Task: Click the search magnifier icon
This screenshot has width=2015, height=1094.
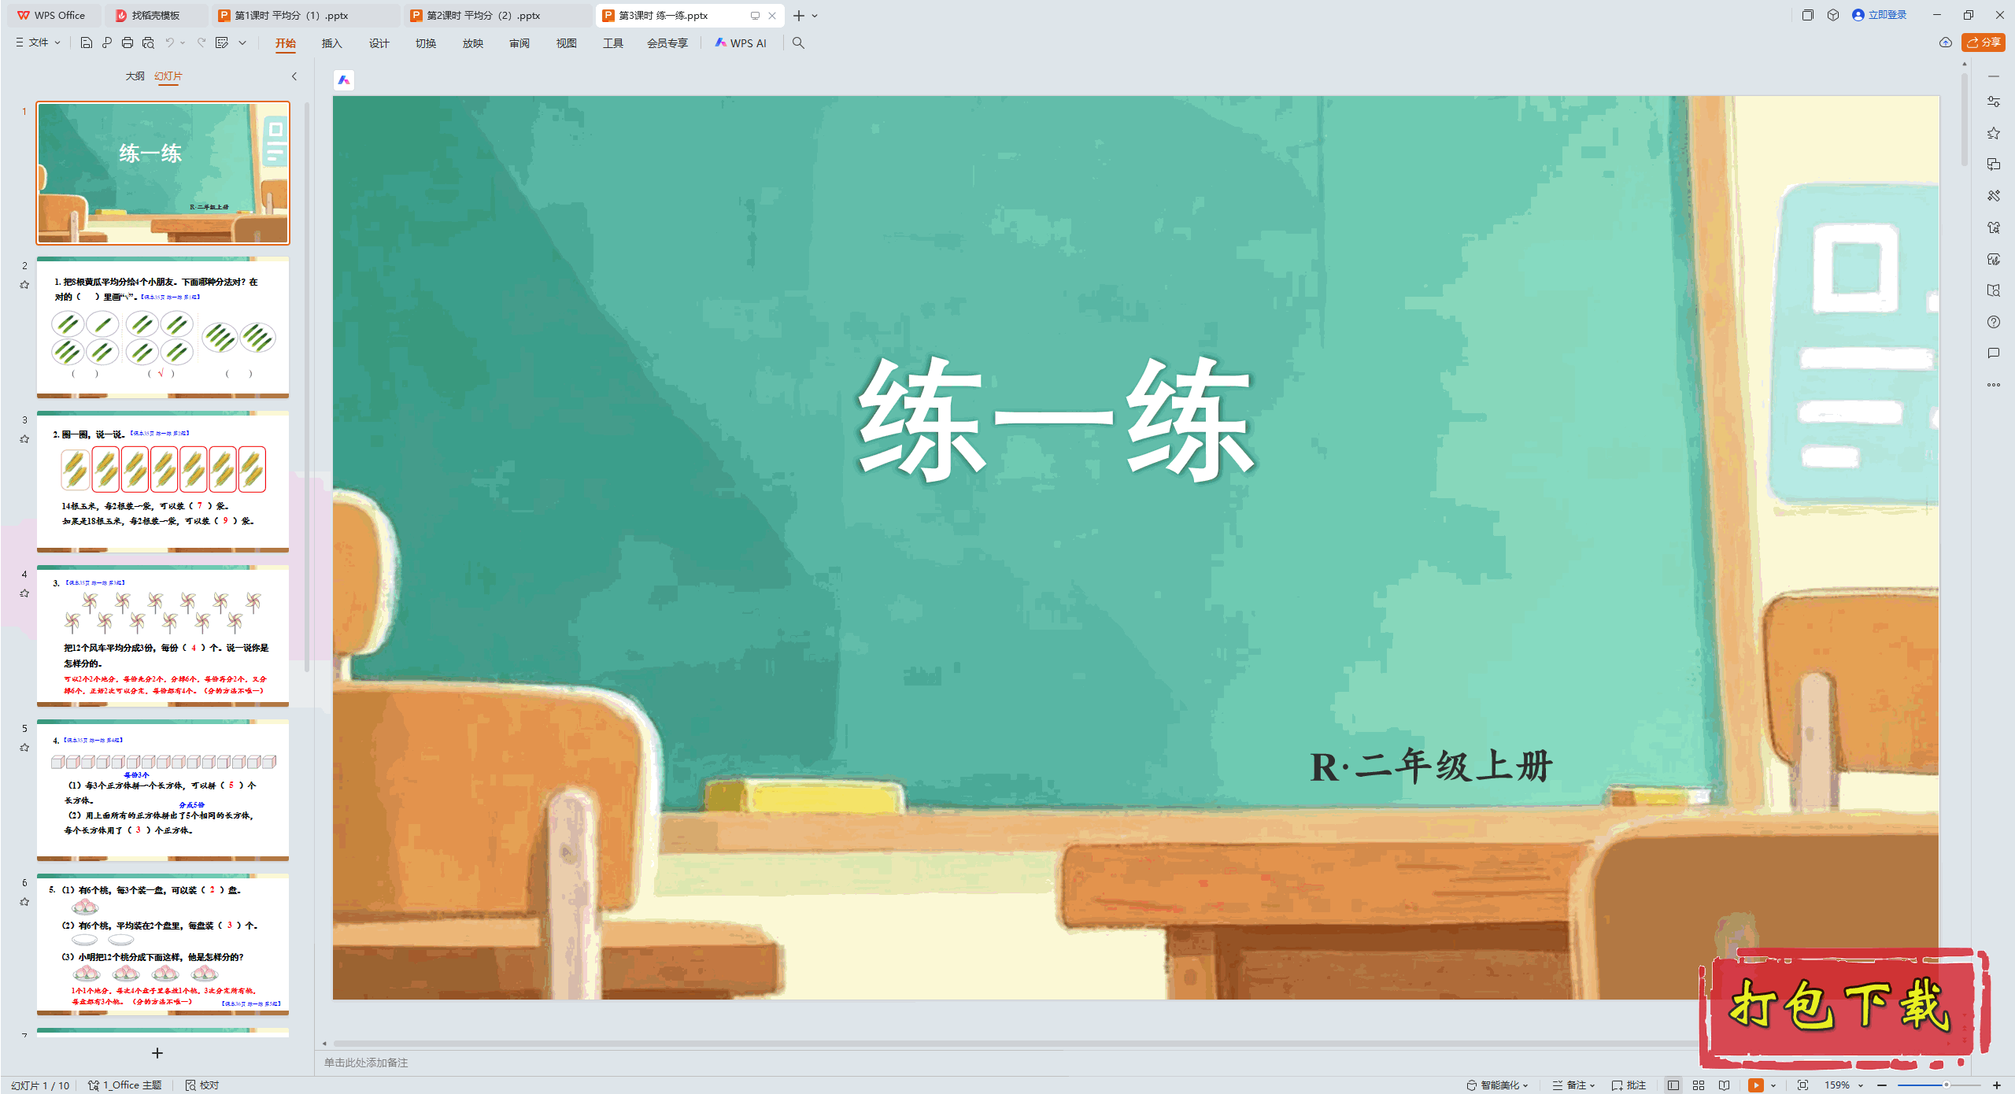Action: (798, 43)
